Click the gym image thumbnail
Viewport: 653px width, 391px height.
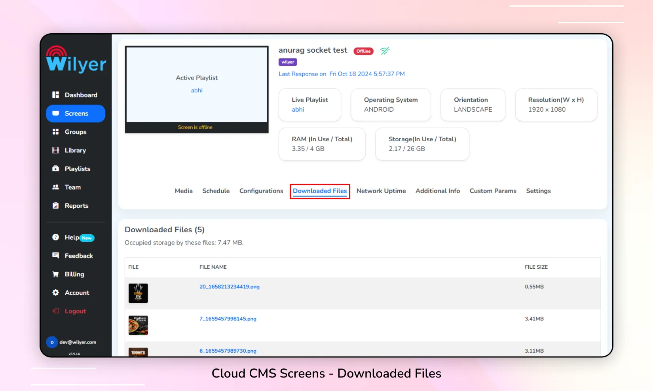tap(138, 293)
